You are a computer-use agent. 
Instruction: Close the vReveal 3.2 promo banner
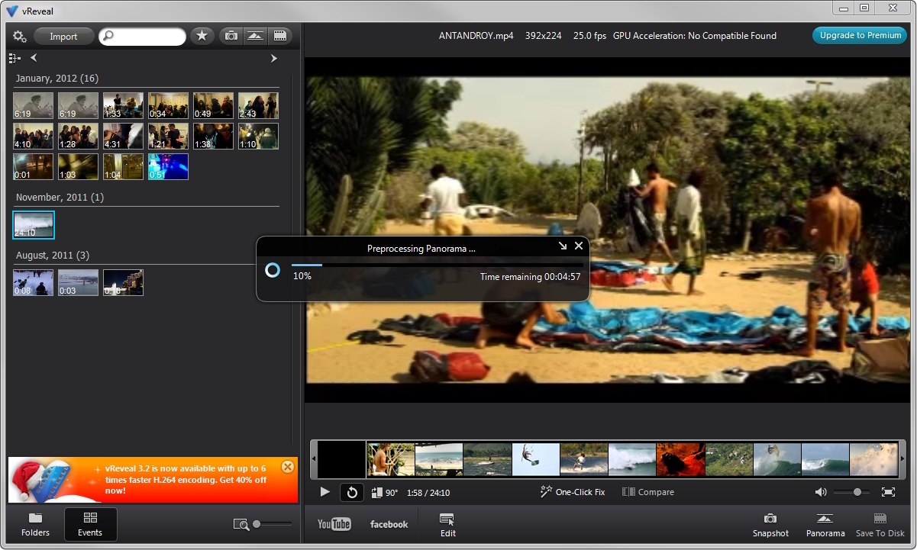pos(287,466)
